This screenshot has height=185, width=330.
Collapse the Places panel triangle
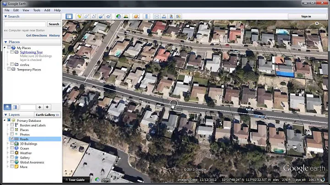click(5, 42)
